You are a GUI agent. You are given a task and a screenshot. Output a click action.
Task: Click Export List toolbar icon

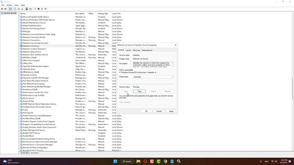point(22,9)
